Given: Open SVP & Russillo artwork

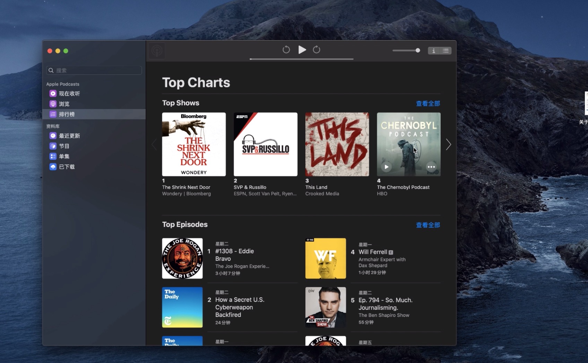Looking at the screenshot, I should point(266,144).
